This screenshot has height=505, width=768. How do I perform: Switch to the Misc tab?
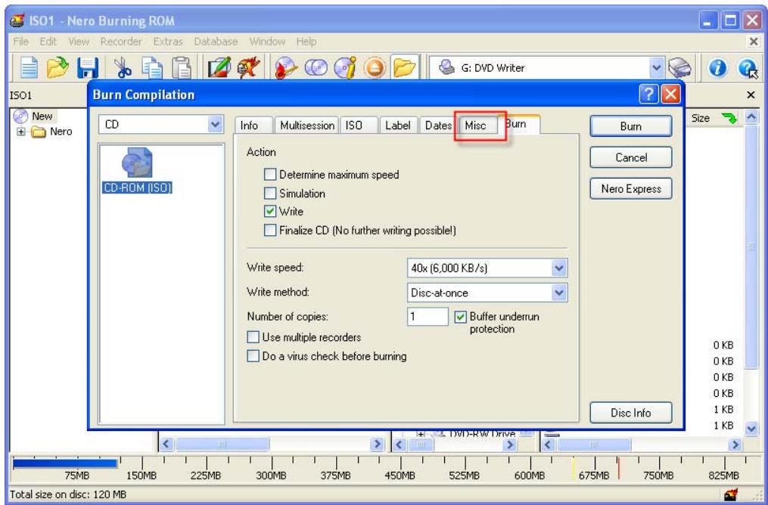click(x=476, y=125)
